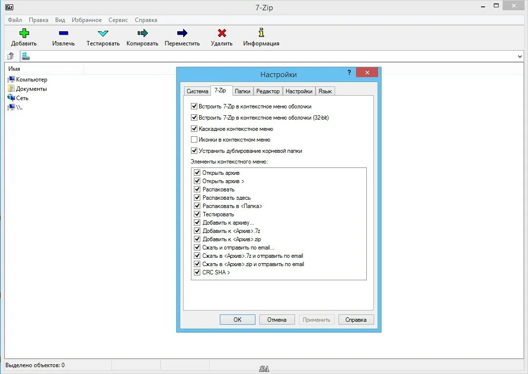528x374 pixels.
Task: Switch to the Система tab
Action: pos(197,91)
